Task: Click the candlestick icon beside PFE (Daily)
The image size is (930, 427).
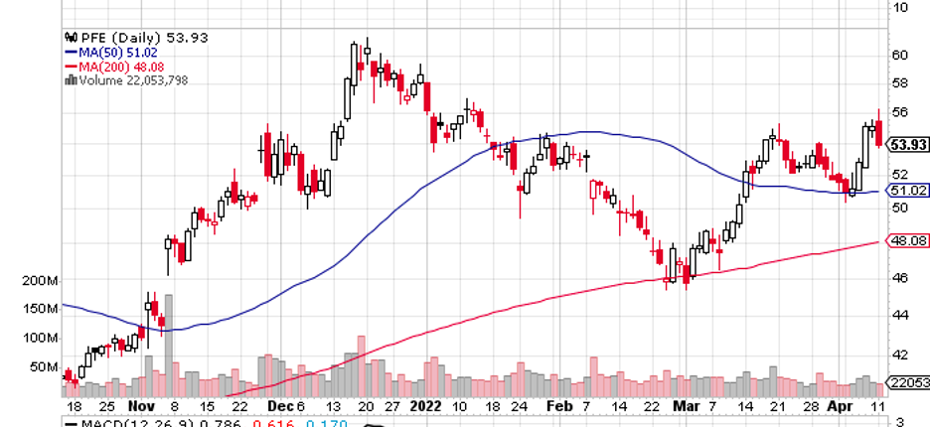Action: (x=70, y=38)
